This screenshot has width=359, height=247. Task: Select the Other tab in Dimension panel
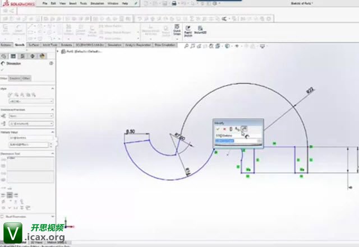(26, 78)
